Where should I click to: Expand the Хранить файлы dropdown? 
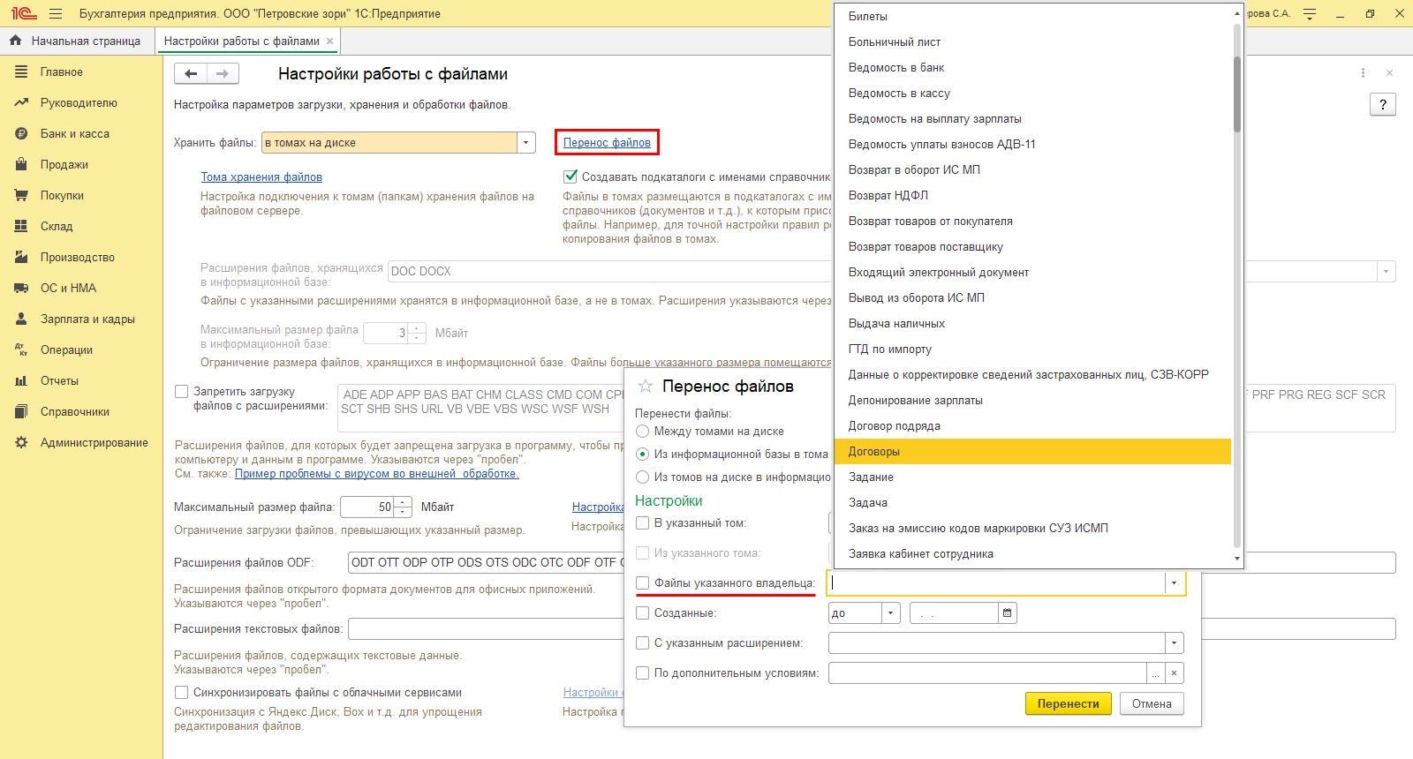[526, 143]
